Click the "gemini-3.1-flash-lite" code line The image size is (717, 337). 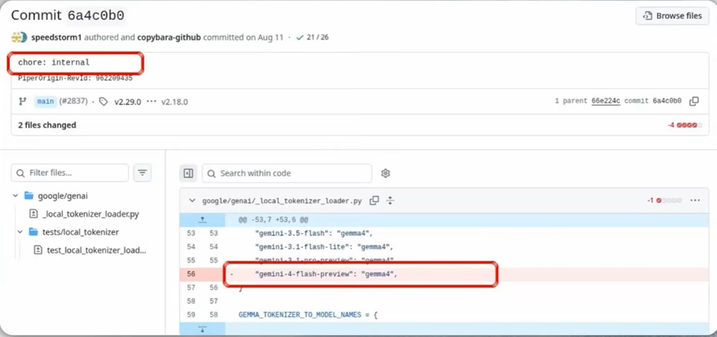(324, 247)
